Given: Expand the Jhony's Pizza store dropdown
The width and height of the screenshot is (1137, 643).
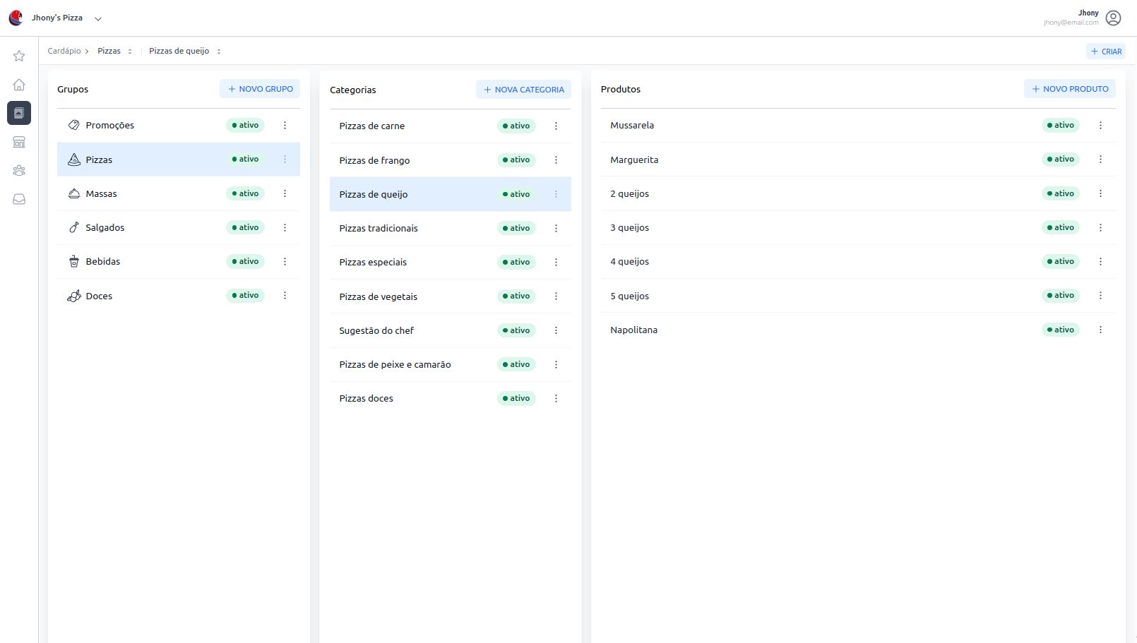Looking at the screenshot, I should (x=98, y=18).
